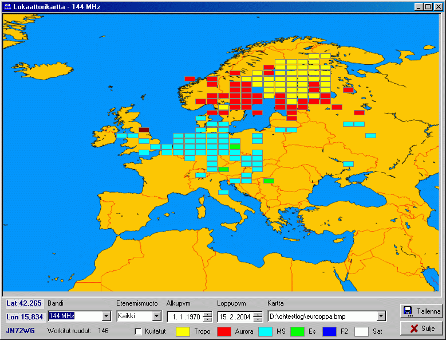Viewport: 446px width, 340px height.
Task: Click the Aurora legend label
Action: (x=244, y=331)
